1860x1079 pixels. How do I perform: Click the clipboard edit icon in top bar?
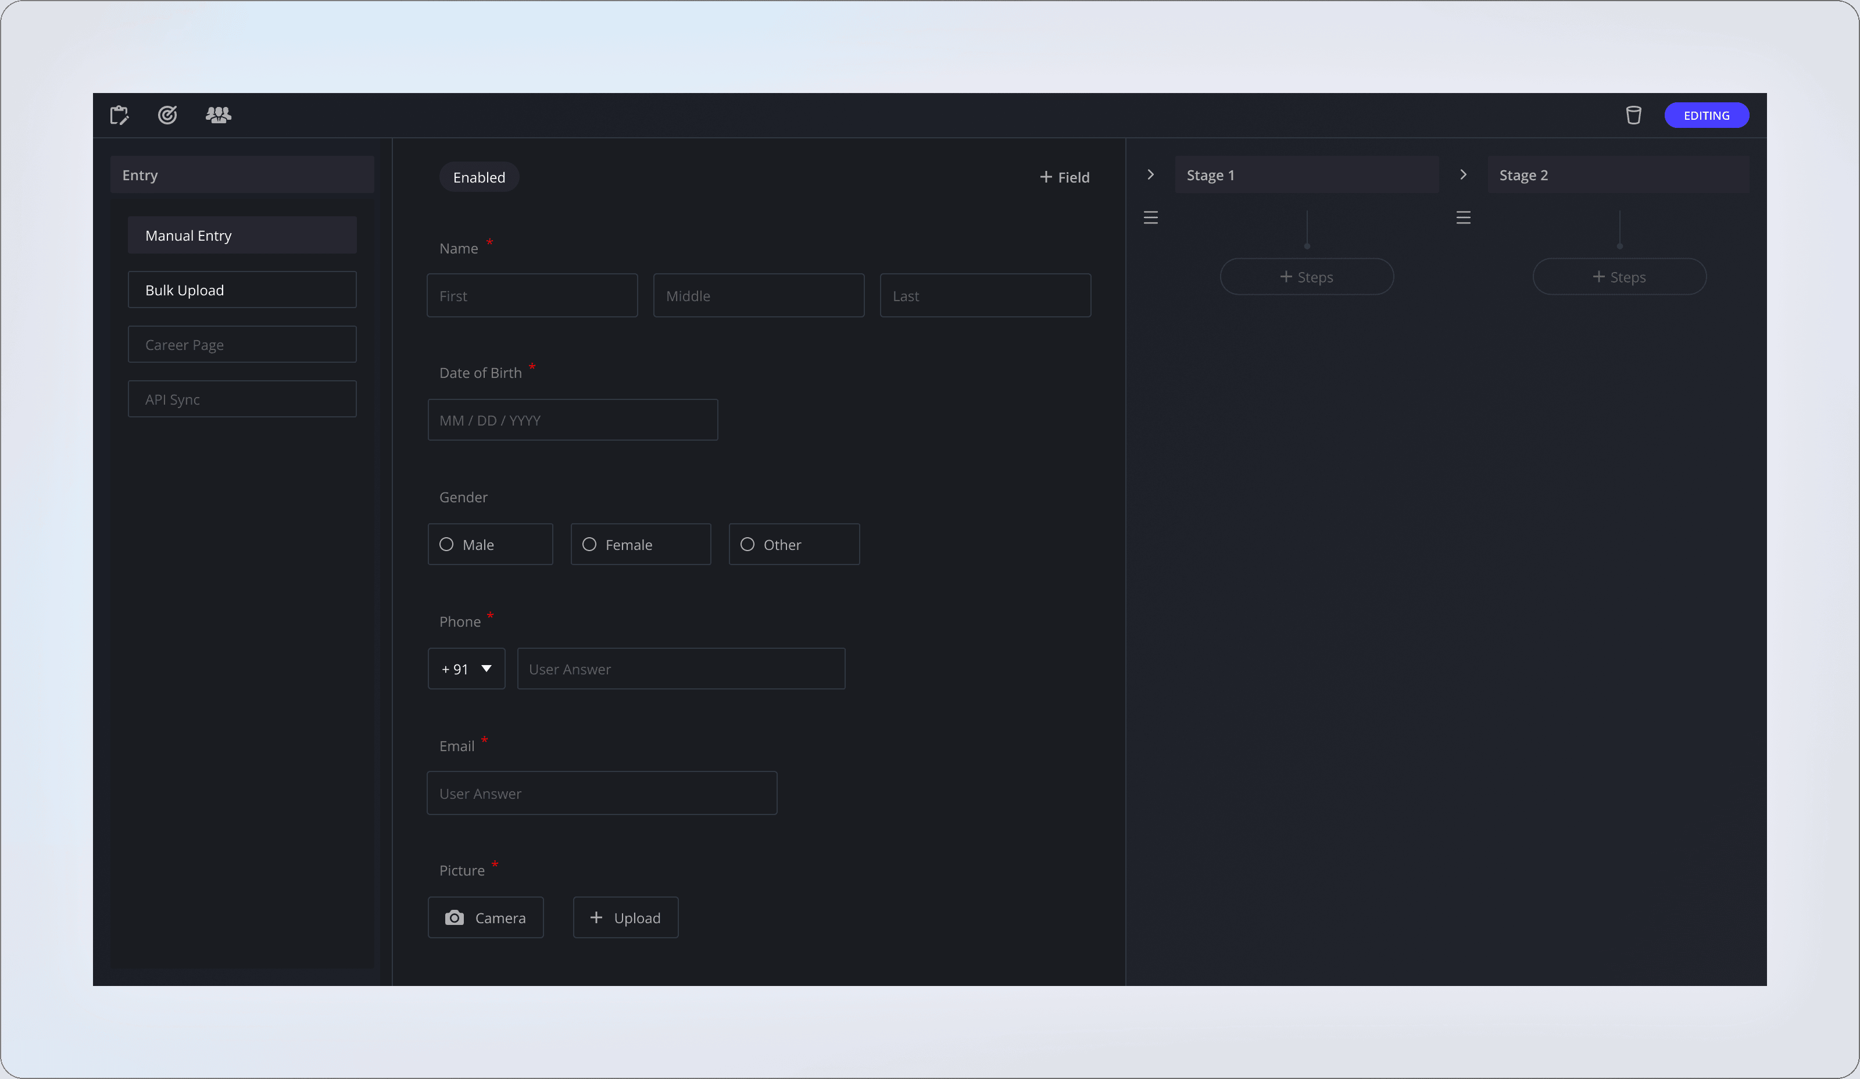[119, 115]
